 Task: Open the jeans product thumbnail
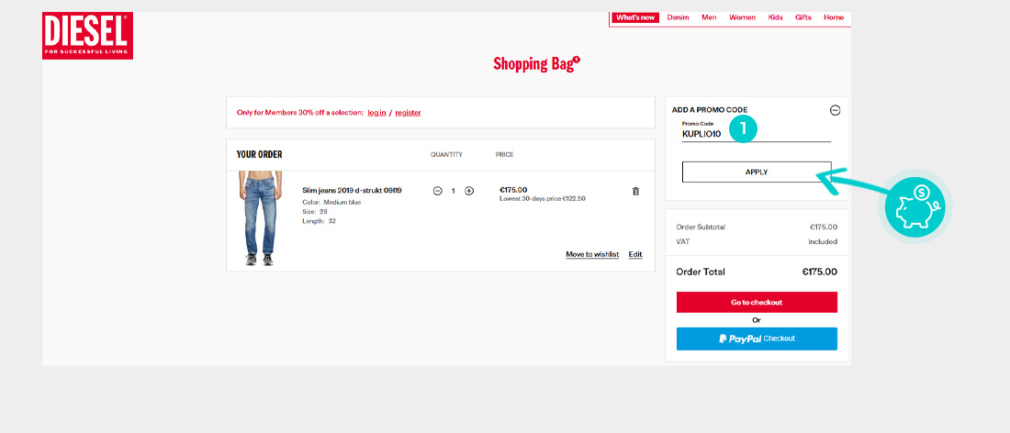coord(260,218)
